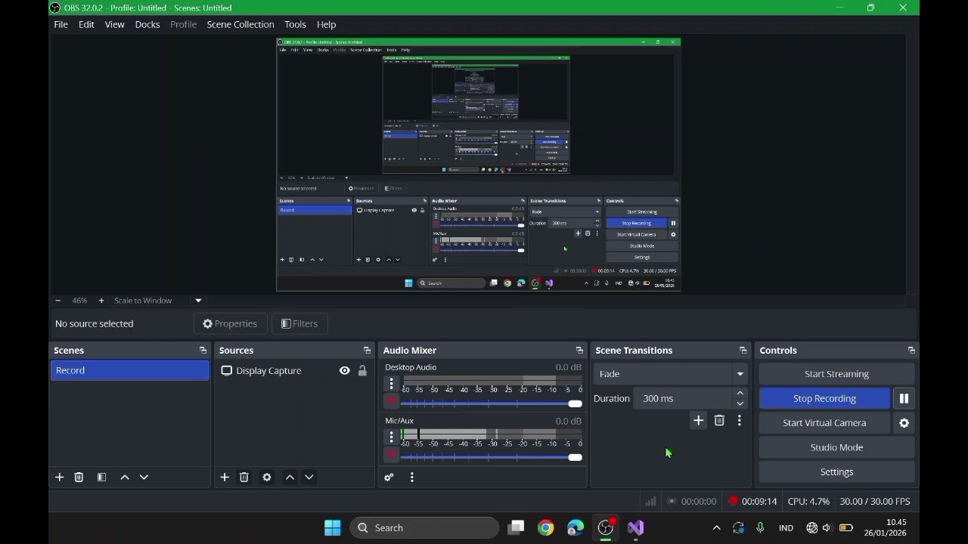Open the Scene Collection menu

(240, 25)
